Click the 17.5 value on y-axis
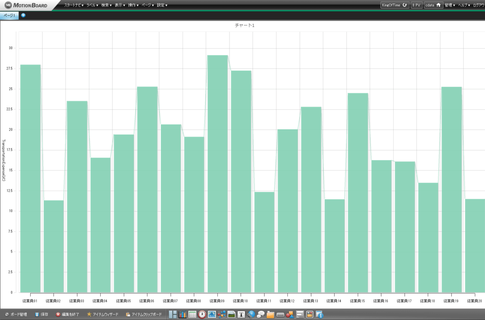 tap(11, 150)
